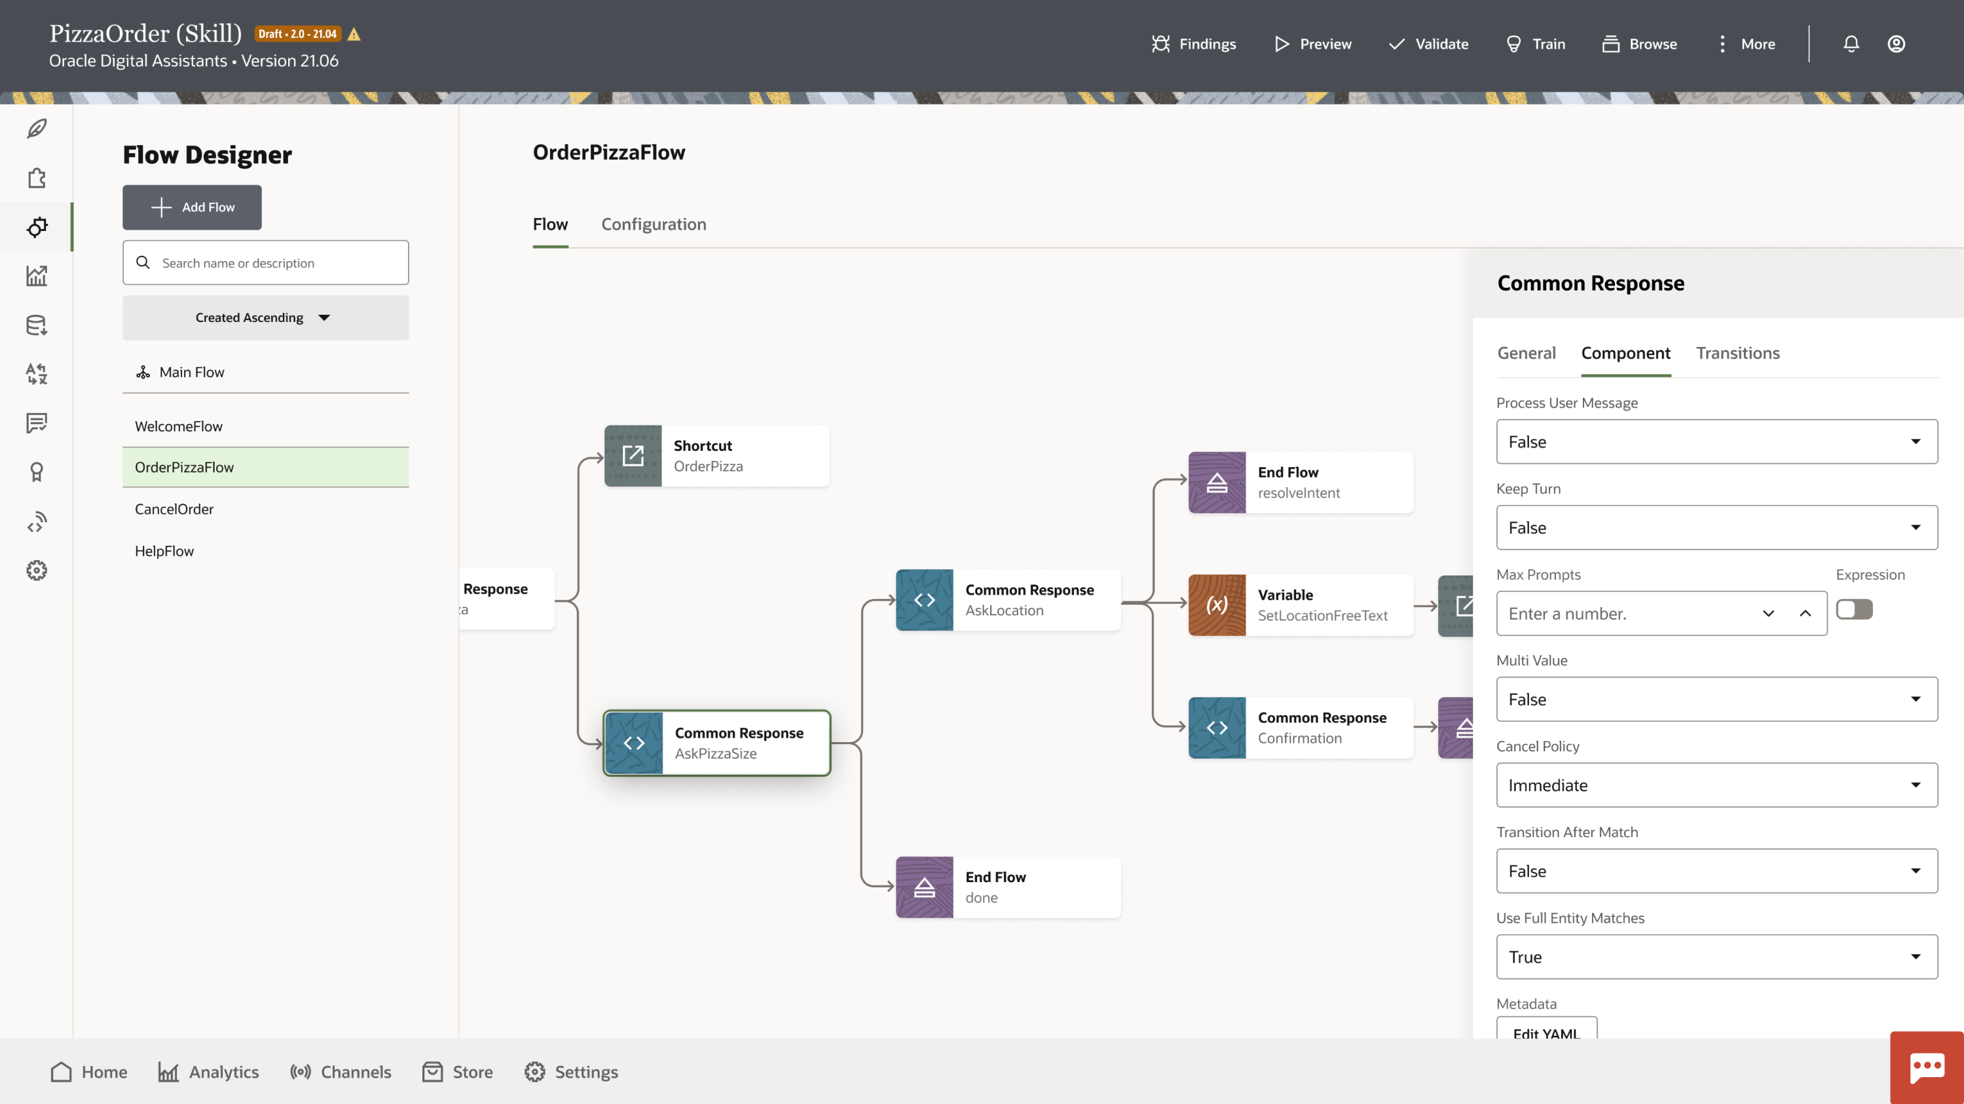This screenshot has height=1104, width=1964.
Task: Open the Use Full Entity Matches dropdown
Action: point(1717,957)
